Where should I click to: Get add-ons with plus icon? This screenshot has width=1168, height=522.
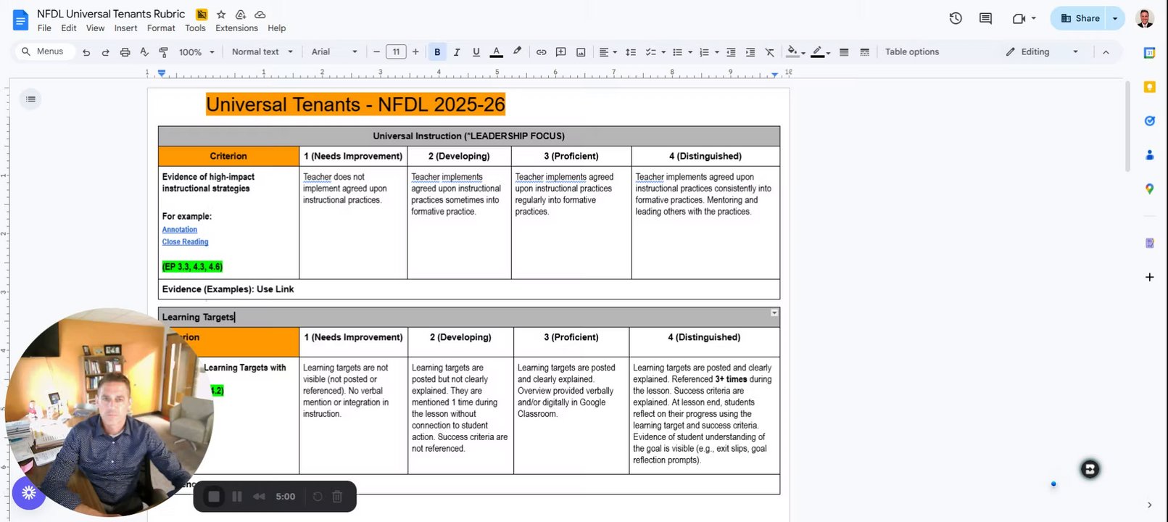[x=1149, y=277]
